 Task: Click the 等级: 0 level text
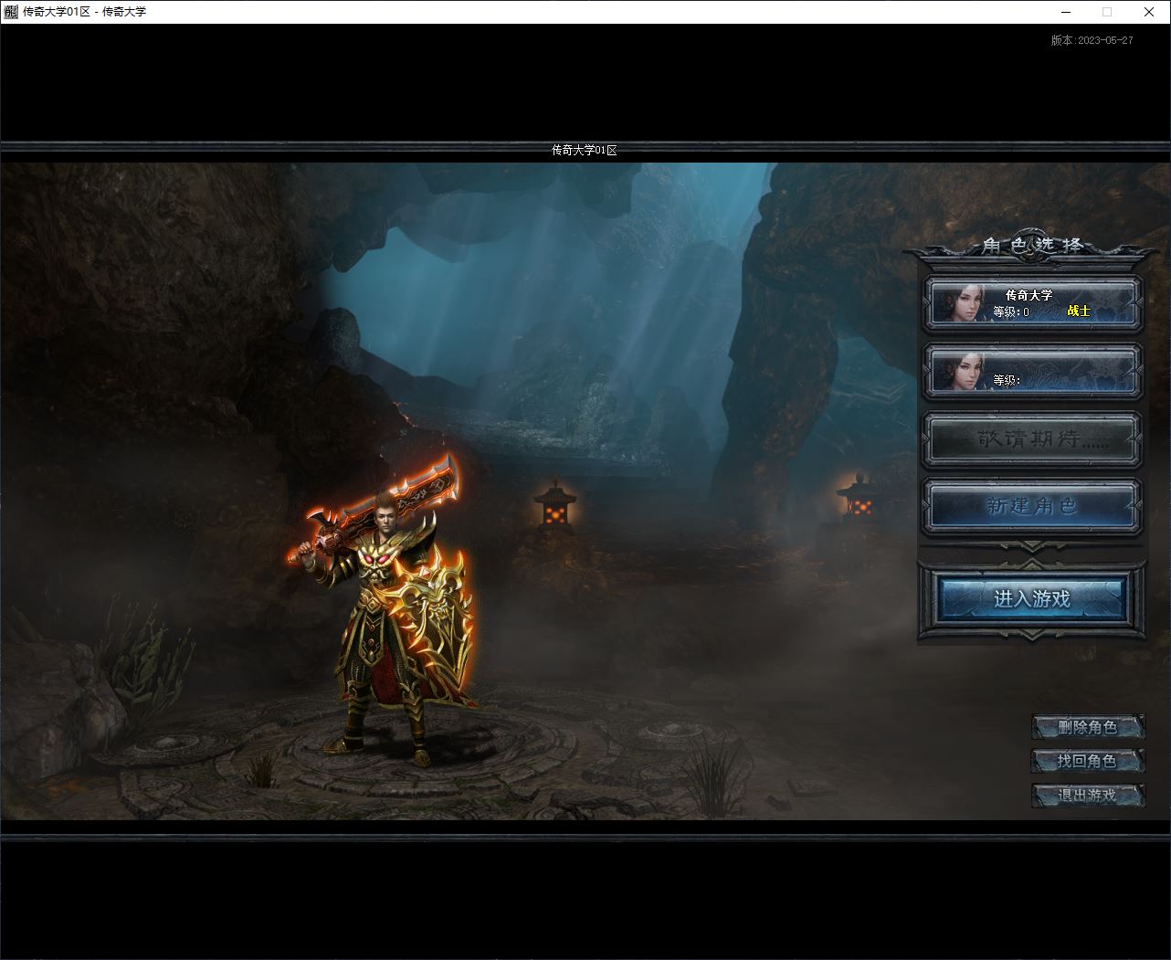pyautogui.click(x=1011, y=311)
